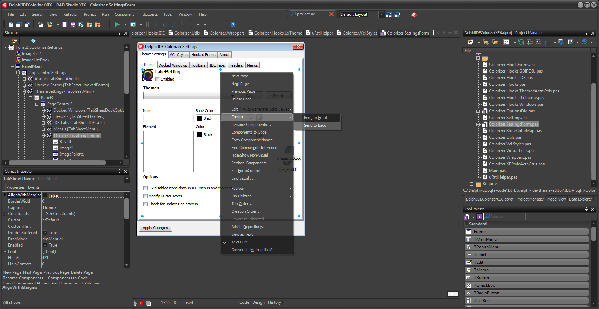Pin the Structure pane with pushpin icon
This screenshot has width=599, height=309.
pos(119,33)
